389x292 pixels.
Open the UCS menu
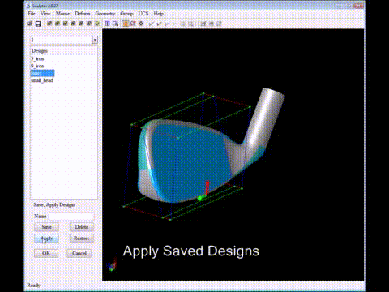tap(143, 14)
